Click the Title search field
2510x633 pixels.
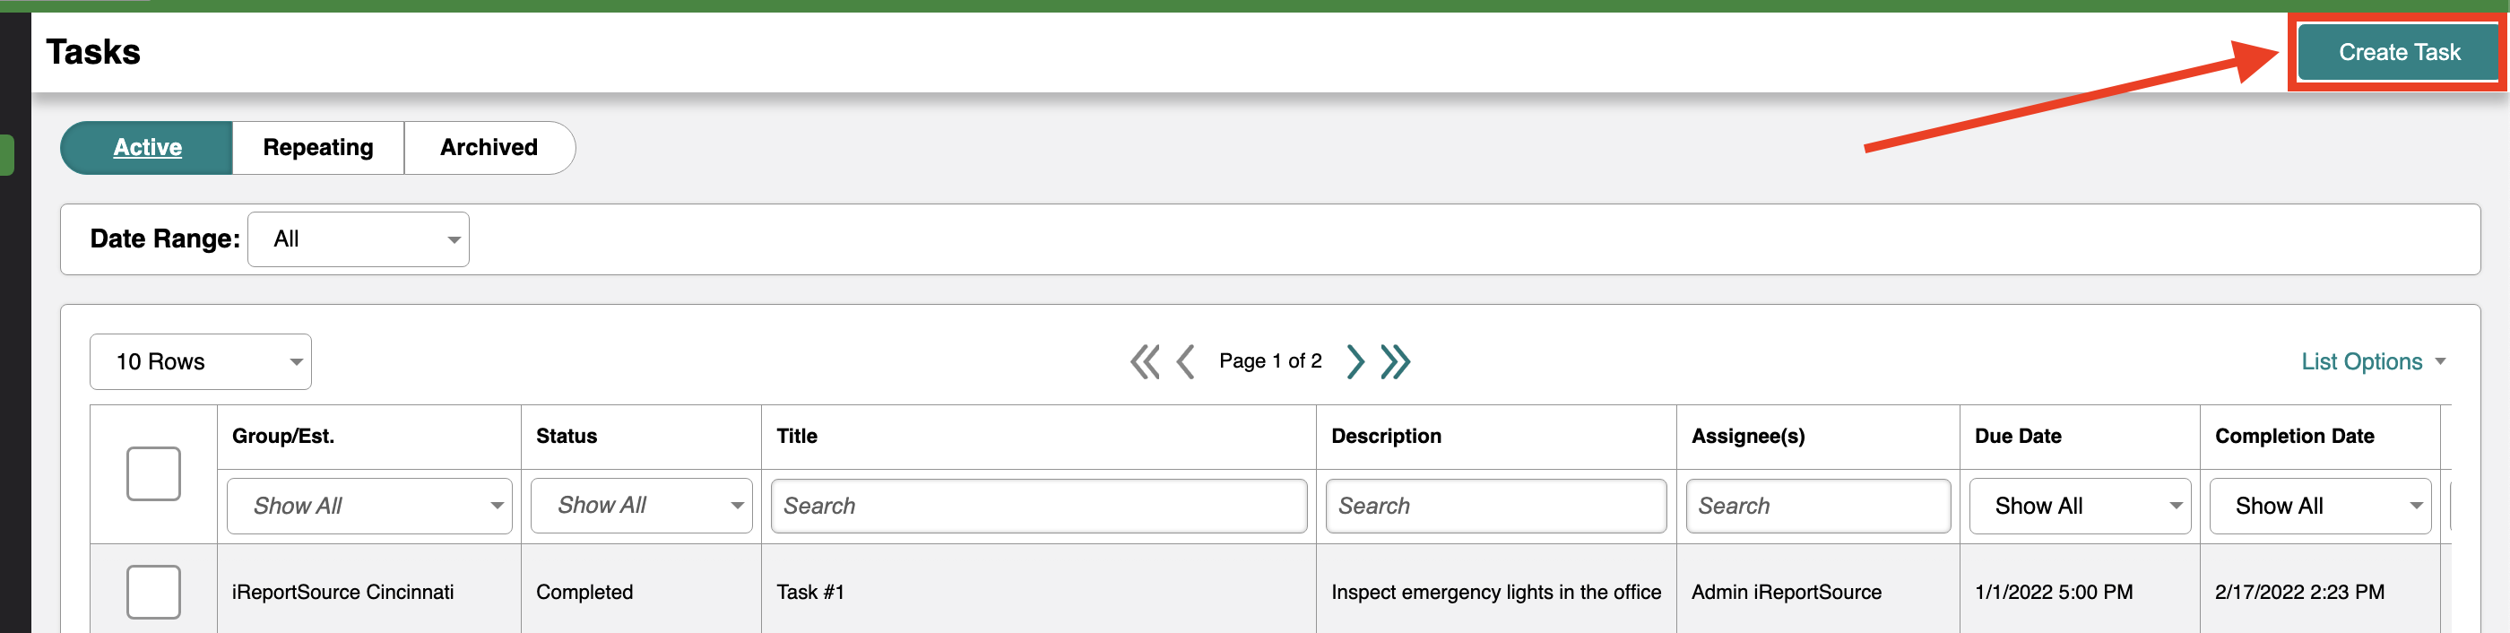[x=1039, y=506]
